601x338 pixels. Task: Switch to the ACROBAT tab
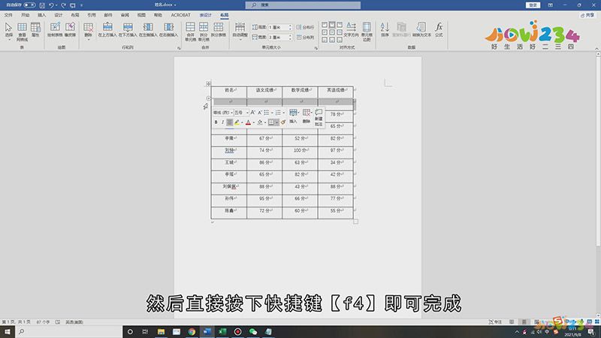tap(180, 15)
